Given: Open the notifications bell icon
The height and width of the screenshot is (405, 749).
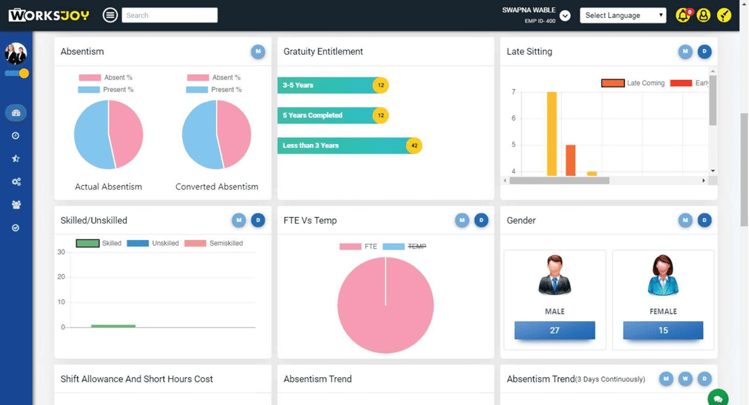Looking at the screenshot, I should (682, 15).
